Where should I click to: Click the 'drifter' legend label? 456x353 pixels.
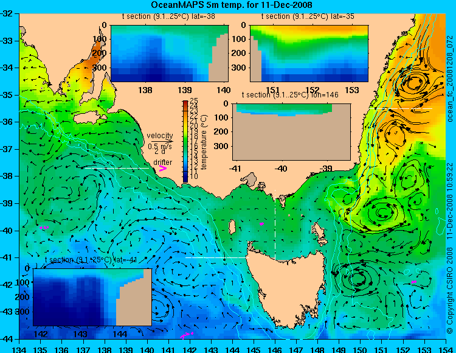162,162
